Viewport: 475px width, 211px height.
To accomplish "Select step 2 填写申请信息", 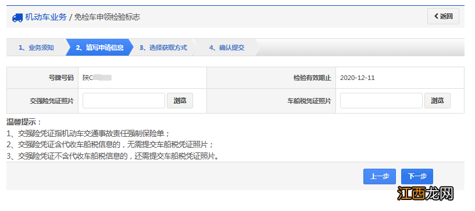I will click(99, 48).
